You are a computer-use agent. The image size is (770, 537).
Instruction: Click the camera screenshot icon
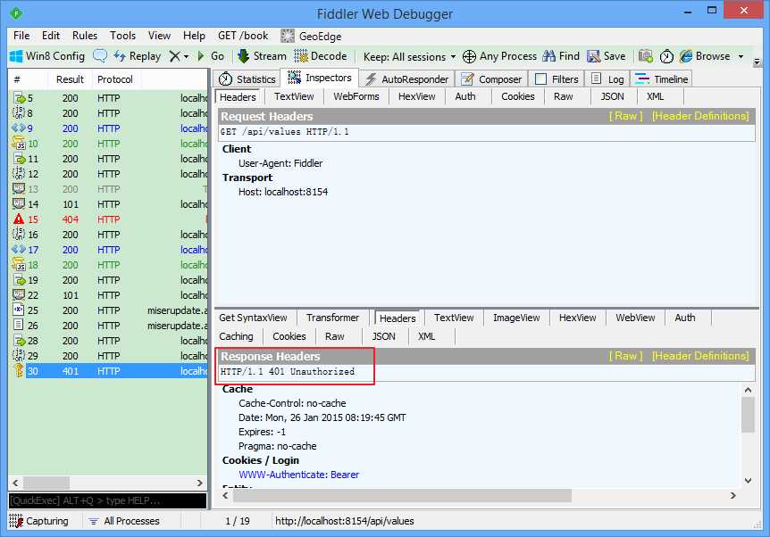(645, 56)
